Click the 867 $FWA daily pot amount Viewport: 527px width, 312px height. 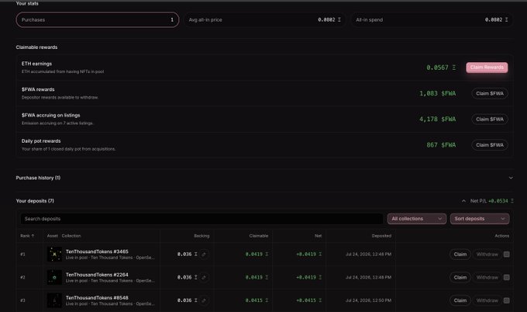pyautogui.click(x=441, y=145)
